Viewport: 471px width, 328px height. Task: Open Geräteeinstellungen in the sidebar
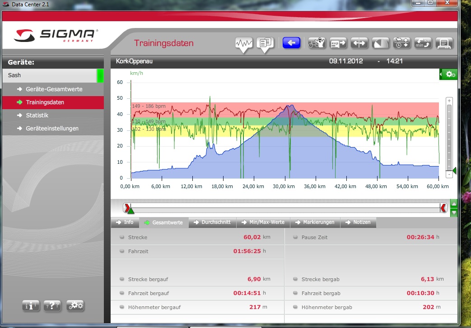point(52,128)
